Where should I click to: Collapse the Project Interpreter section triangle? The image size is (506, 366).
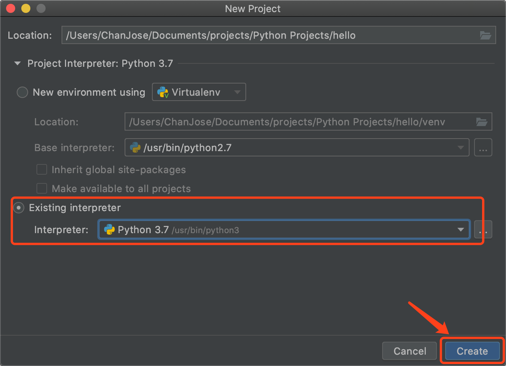17,63
